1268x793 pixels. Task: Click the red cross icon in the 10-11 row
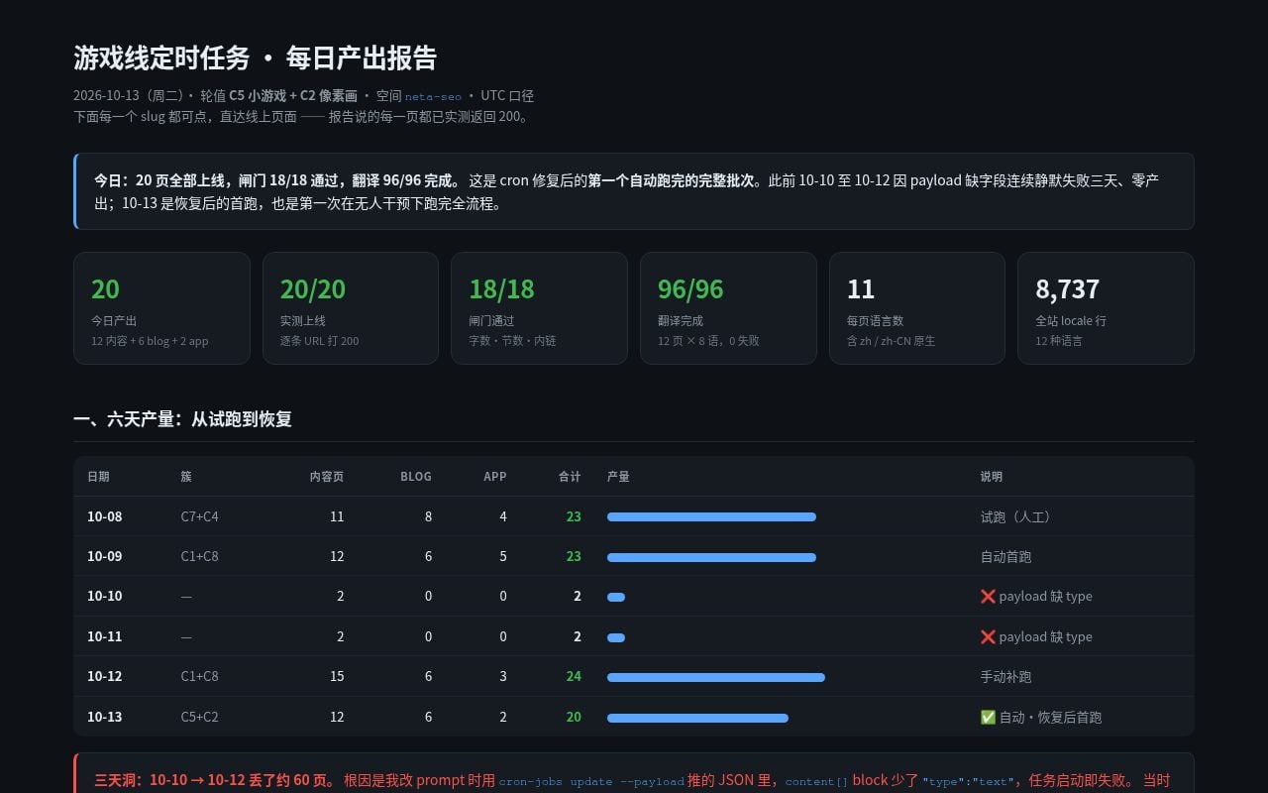click(988, 636)
